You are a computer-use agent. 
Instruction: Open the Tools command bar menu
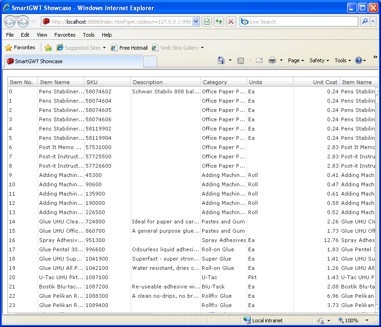click(x=342, y=60)
